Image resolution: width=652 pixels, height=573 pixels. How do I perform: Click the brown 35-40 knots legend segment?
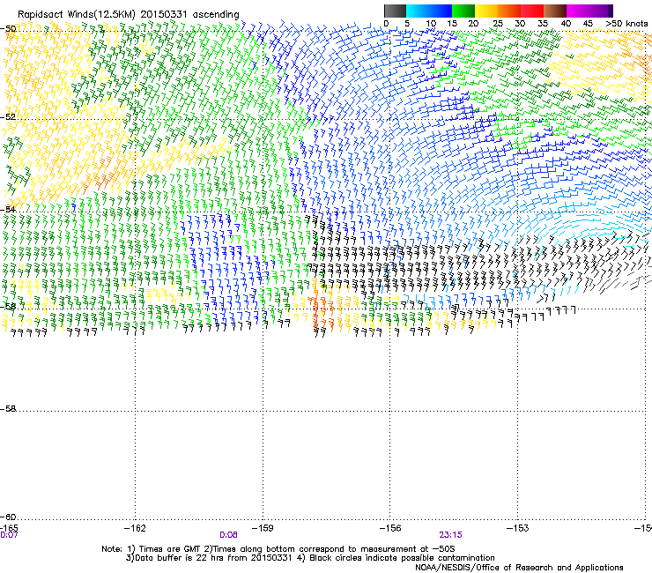[x=555, y=11]
